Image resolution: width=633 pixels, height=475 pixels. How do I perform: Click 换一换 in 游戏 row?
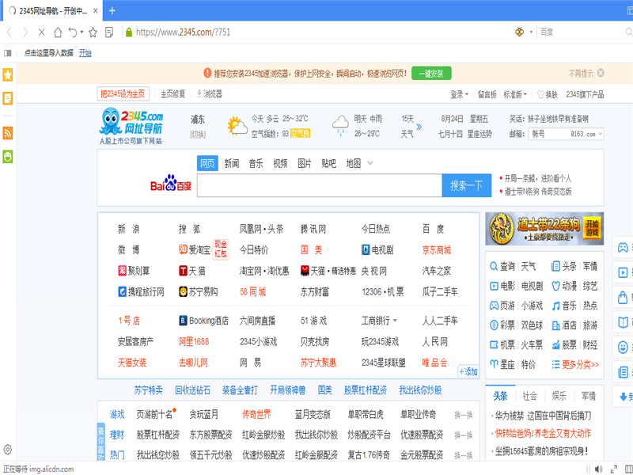[464, 415]
